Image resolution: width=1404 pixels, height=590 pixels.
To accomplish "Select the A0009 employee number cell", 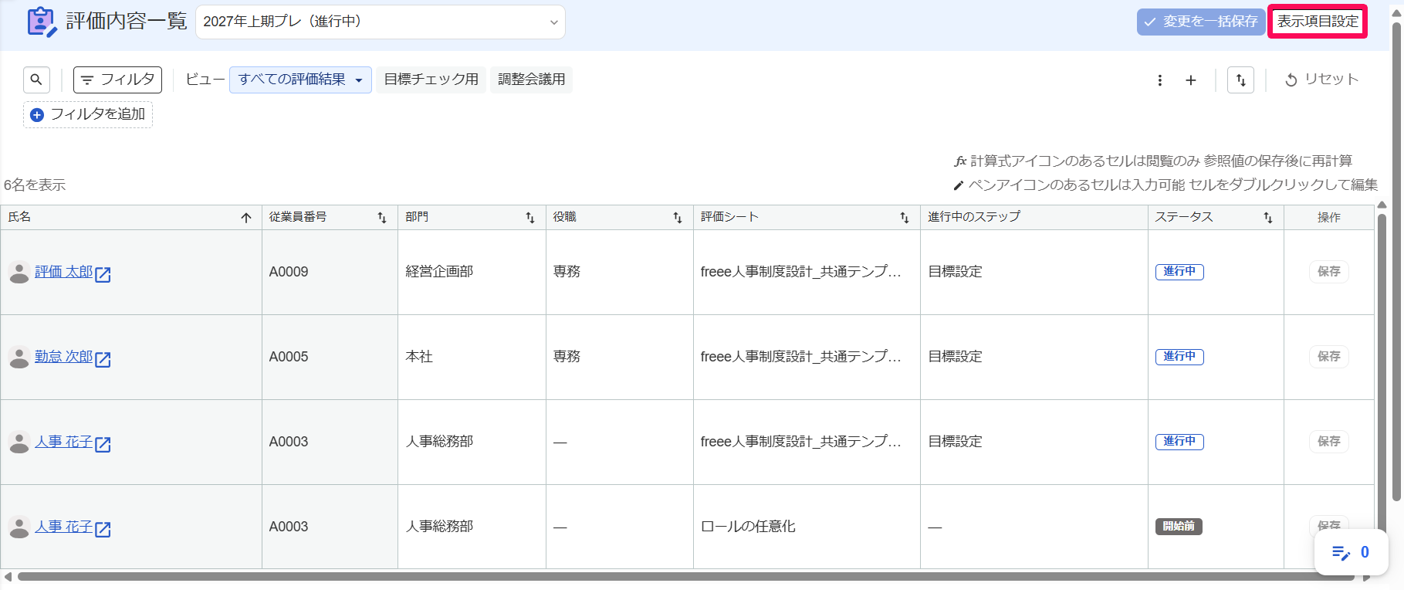I will pos(330,272).
